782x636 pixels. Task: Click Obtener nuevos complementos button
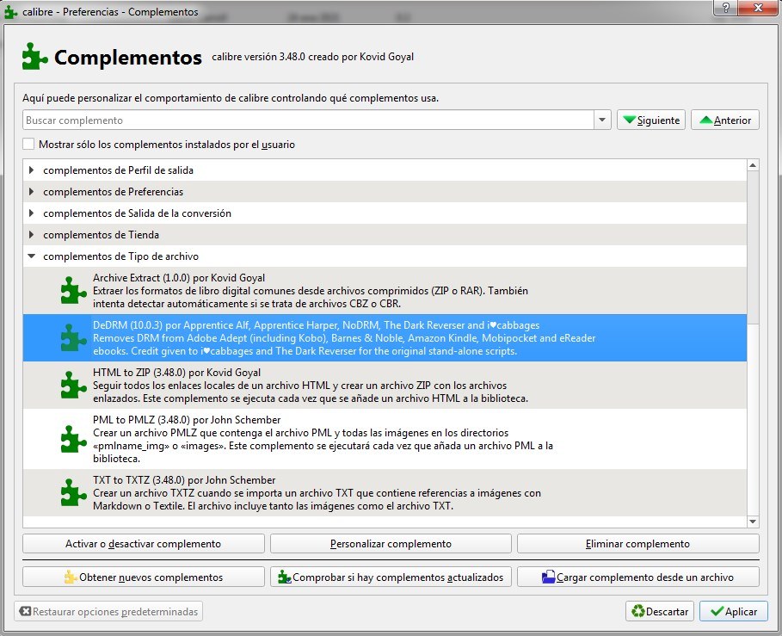pos(143,577)
